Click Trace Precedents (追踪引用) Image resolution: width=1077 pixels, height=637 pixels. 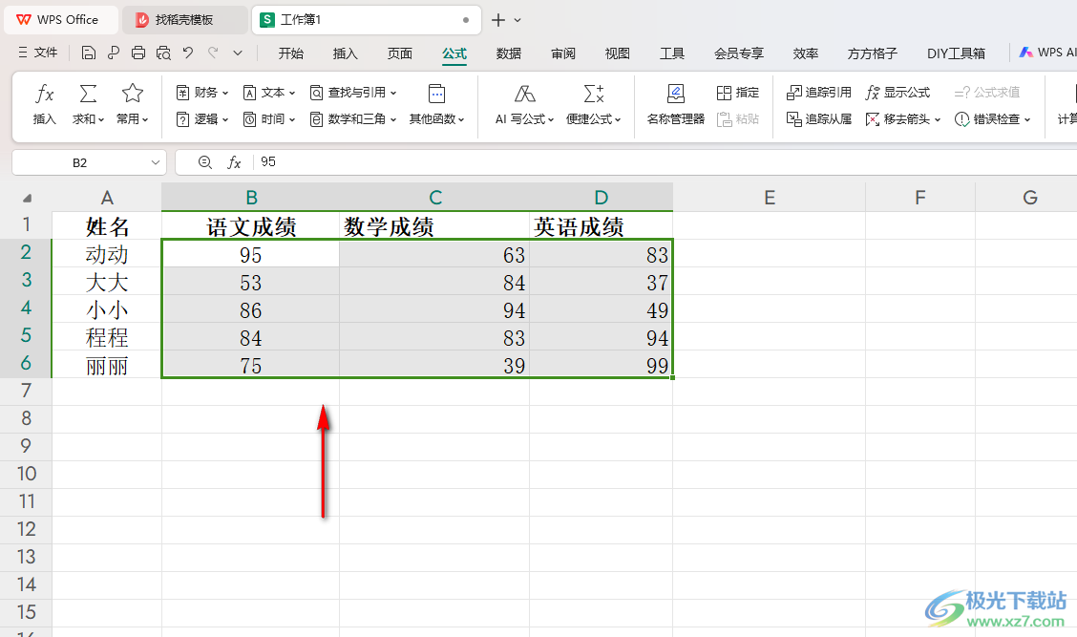[x=819, y=92]
